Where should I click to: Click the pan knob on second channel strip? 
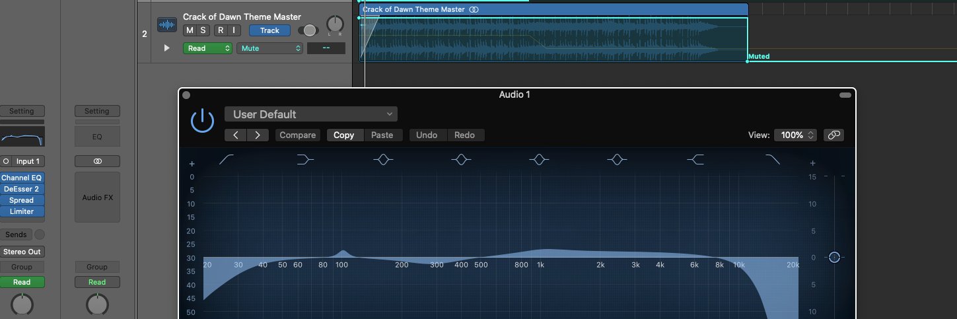(x=97, y=304)
